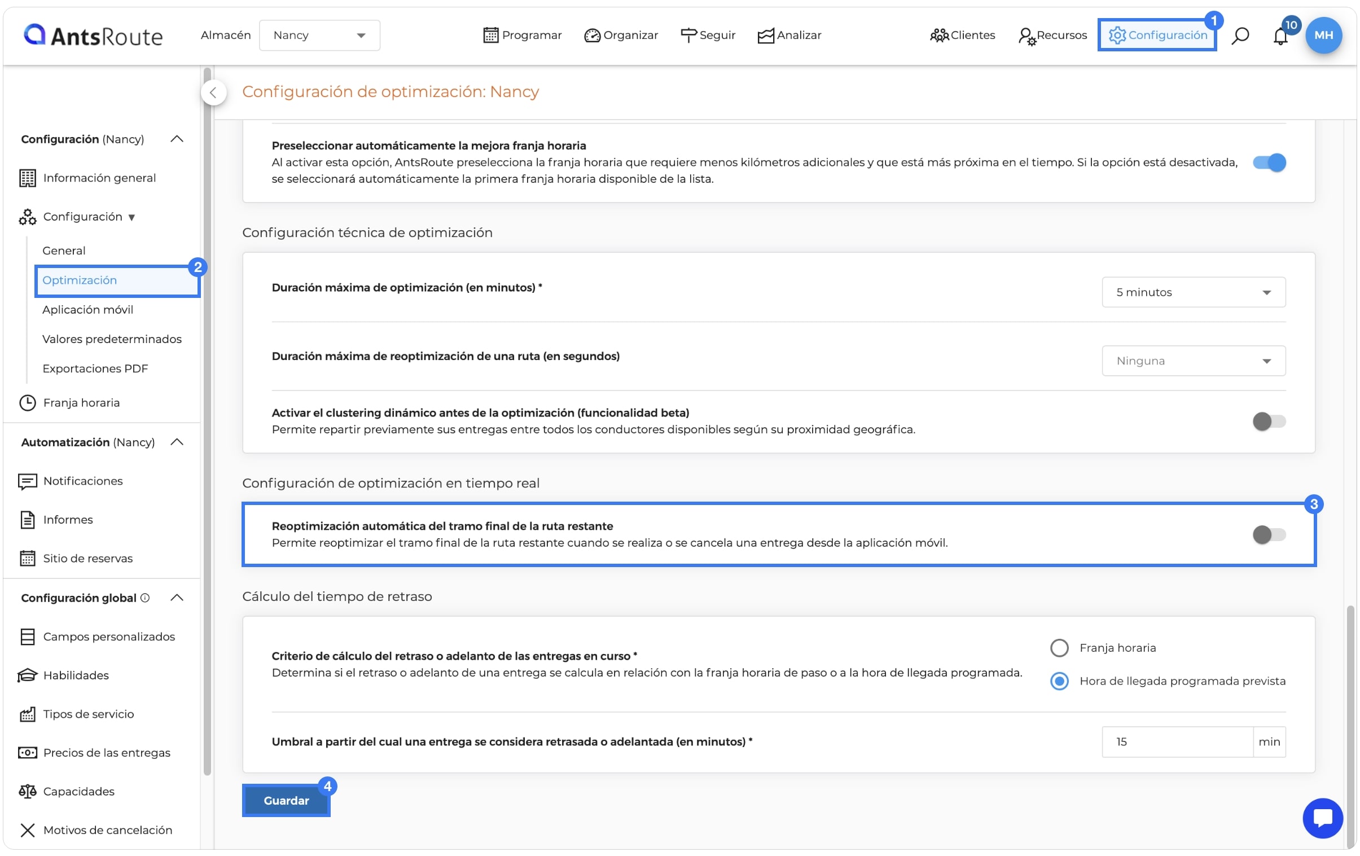Image resolution: width=1360 pixels, height=856 pixels.
Task: Open the Seguir section
Action: tap(708, 35)
